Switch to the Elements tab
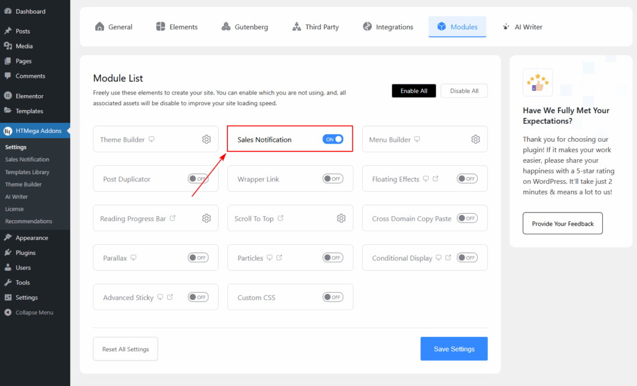637x386 pixels. pos(177,27)
